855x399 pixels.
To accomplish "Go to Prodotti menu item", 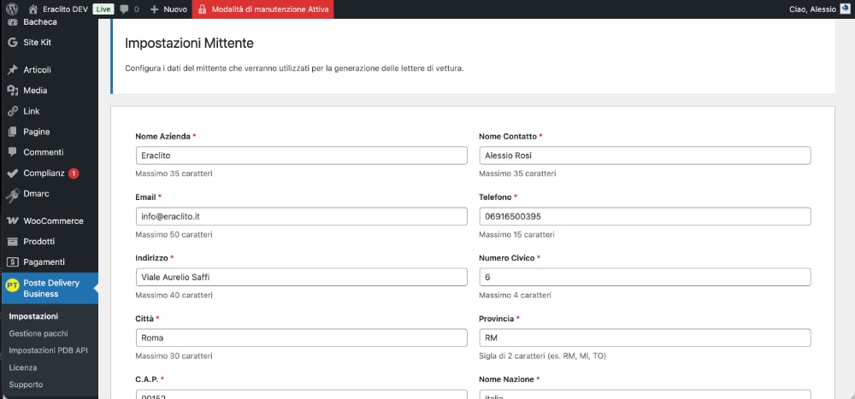I will click(39, 242).
